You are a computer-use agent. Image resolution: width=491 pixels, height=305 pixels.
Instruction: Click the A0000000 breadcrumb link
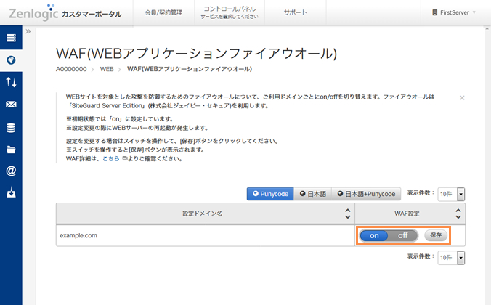tap(71, 69)
